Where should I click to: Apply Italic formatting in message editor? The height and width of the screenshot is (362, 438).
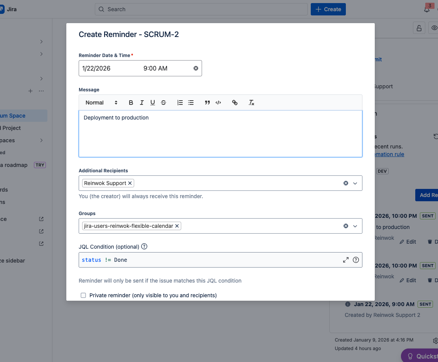pos(142,103)
